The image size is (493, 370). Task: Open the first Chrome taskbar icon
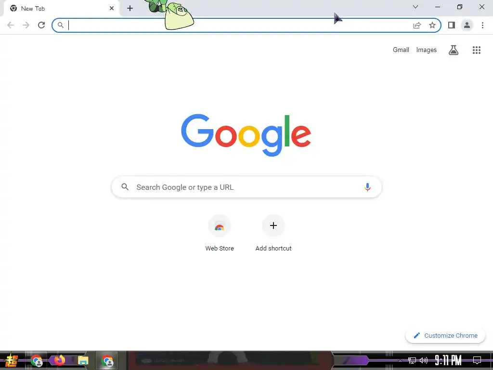pyautogui.click(x=37, y=360)
